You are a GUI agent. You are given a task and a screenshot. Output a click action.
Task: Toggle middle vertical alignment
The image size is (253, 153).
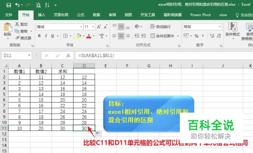(x=121, y=27)
